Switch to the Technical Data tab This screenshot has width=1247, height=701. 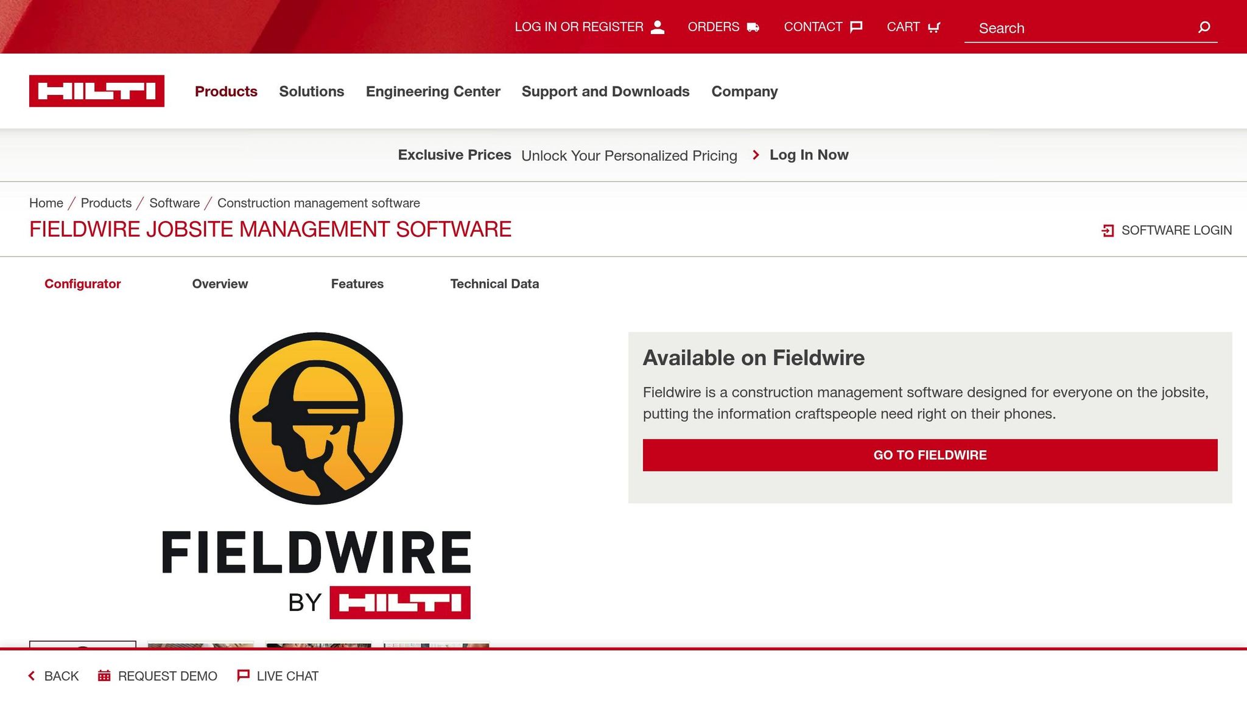[x=494, y=284]
